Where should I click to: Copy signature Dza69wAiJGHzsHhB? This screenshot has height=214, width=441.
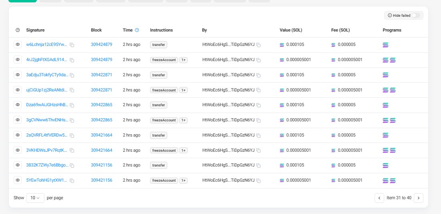click(72, 105)
